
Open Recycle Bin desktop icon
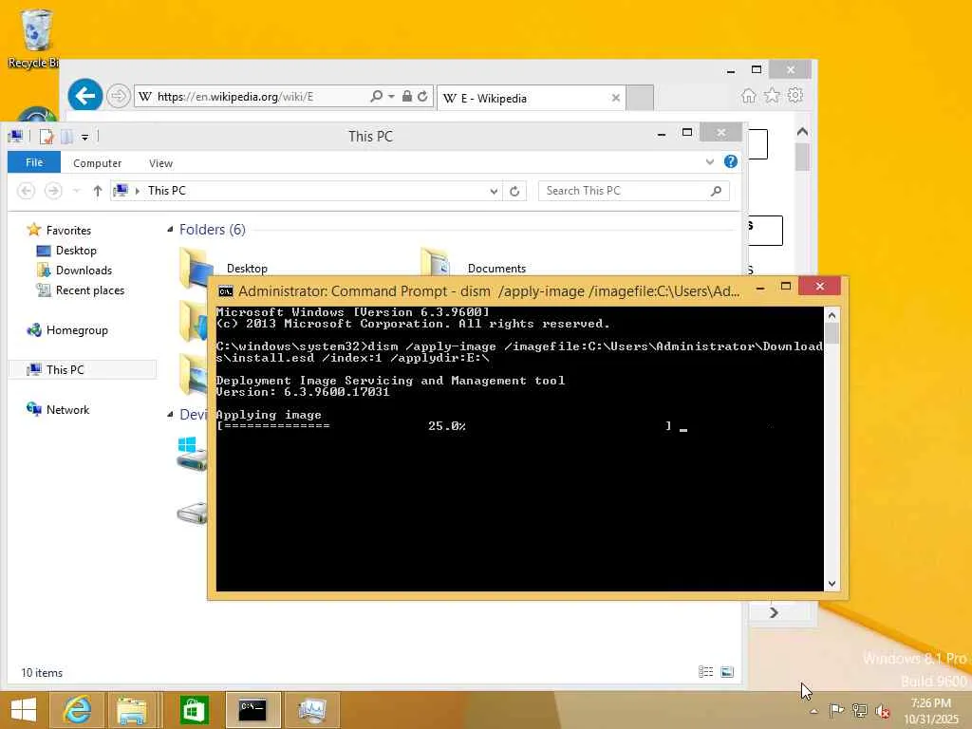point(34,38)
